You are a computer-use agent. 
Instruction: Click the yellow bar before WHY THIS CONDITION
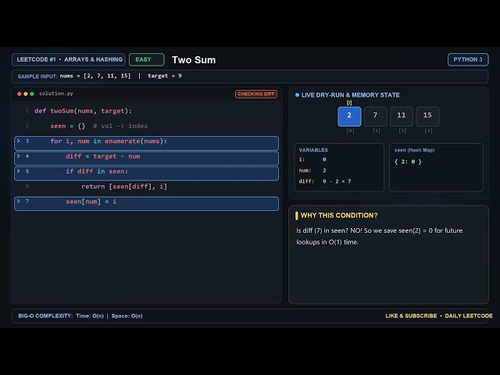[x=297, y=216]
